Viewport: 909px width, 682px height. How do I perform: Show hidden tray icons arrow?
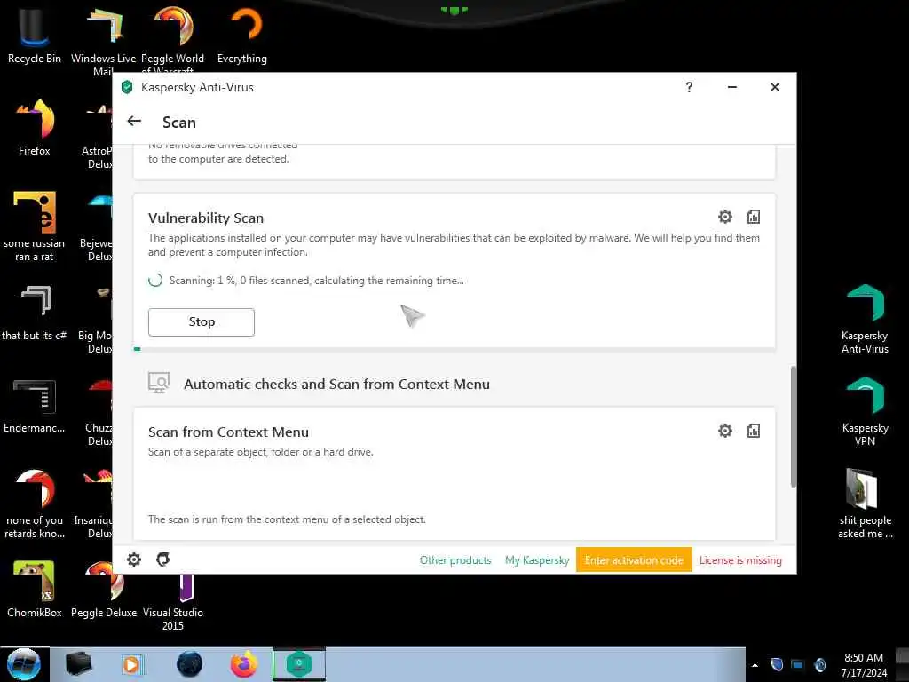[755, 665]
